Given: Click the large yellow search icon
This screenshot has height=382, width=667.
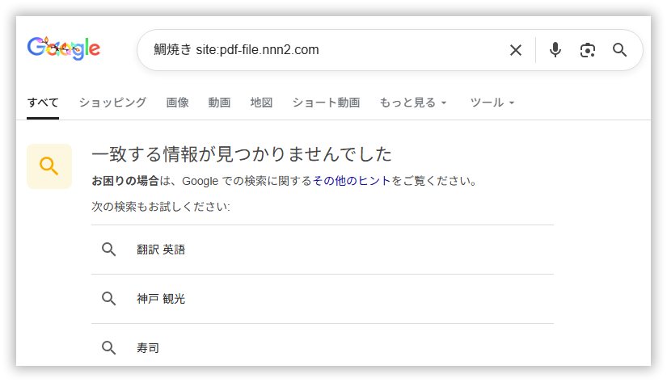Looking at the screenshot, I should 49,166.
